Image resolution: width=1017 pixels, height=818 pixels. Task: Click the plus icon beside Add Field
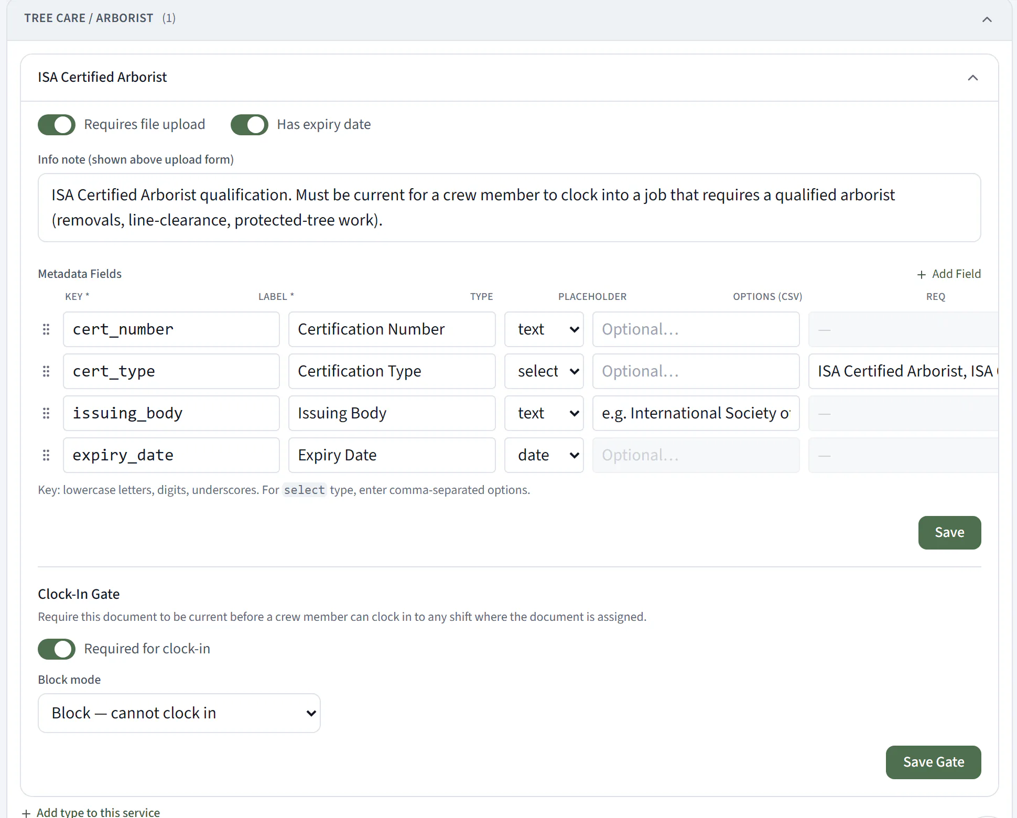[x=922, y=274]
